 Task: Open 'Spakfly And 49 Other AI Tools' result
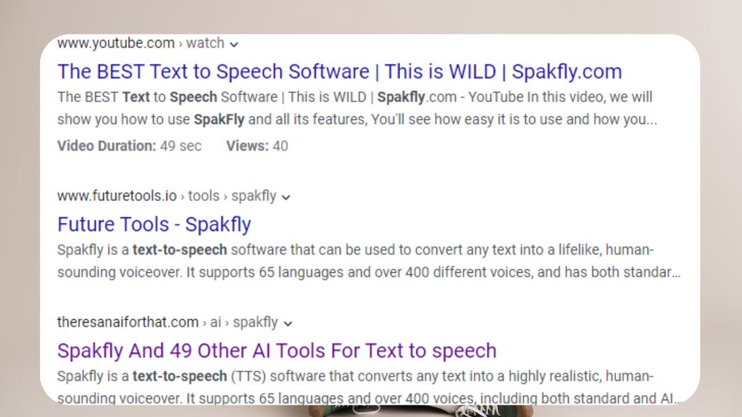[x=276, y=351]
